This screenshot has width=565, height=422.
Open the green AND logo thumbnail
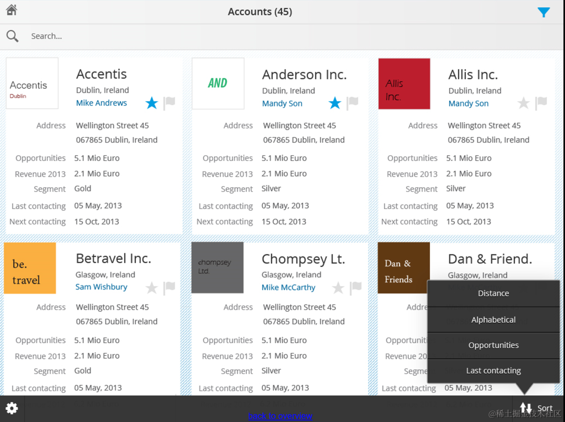pyautogui.click(x=218, y=83)
